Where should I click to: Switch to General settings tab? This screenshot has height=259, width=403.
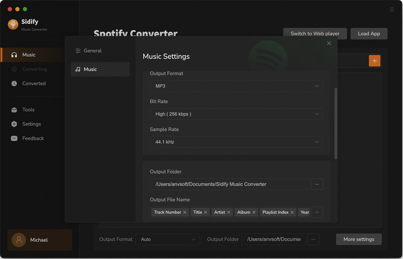point(100,51)
